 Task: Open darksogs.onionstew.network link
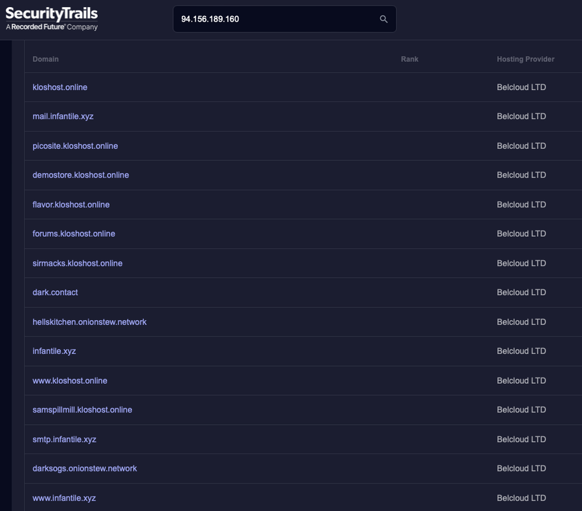point(85,469)
